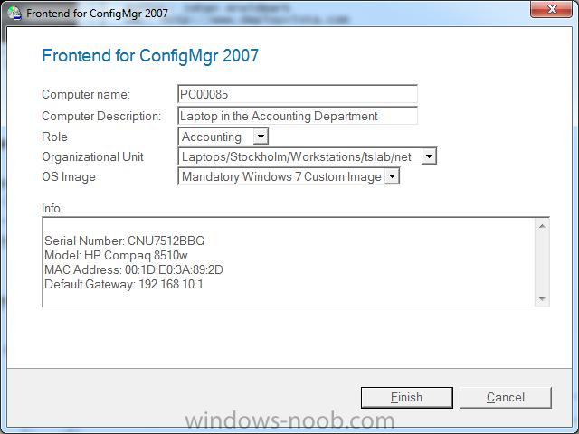579x434 pixels.
Task: Click the Info: label
Action: tap(52, 208)
